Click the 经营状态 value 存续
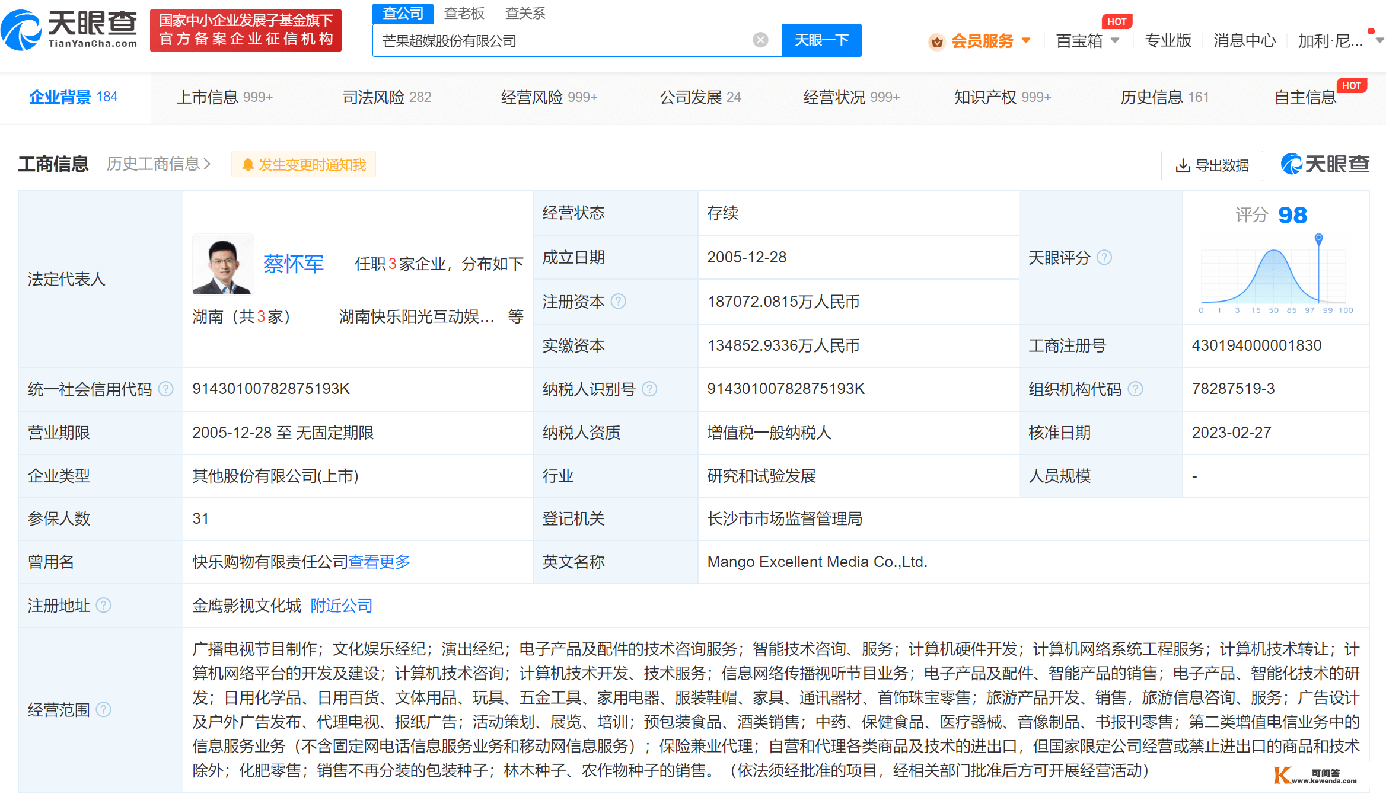 tap(722, 213)
